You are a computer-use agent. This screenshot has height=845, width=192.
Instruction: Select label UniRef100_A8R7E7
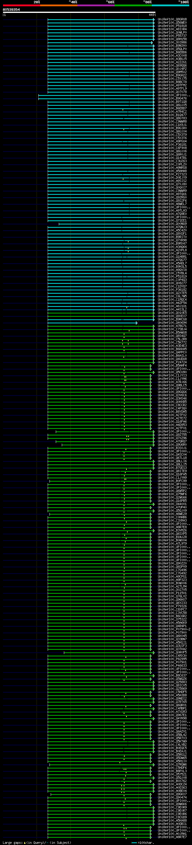pos(172,837)
